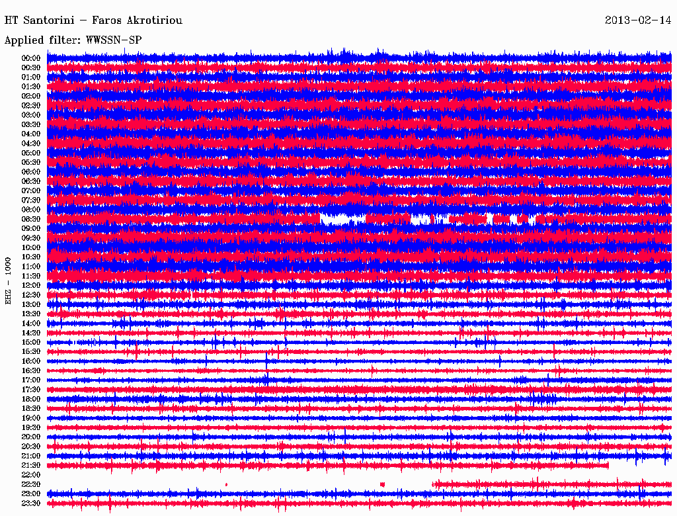The image size is (677, 516).
Task: Select the 04:00 time label
Action: [31, 134]
